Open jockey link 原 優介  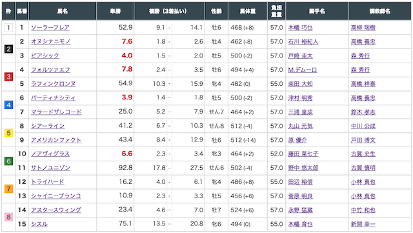pos(297,140)
